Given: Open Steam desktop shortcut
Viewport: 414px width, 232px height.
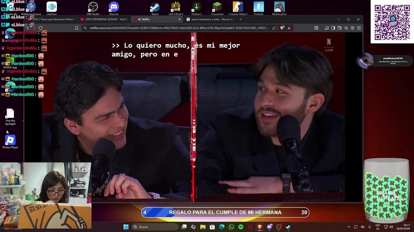Looking at the screenshot, I should [x=155, y=9].
